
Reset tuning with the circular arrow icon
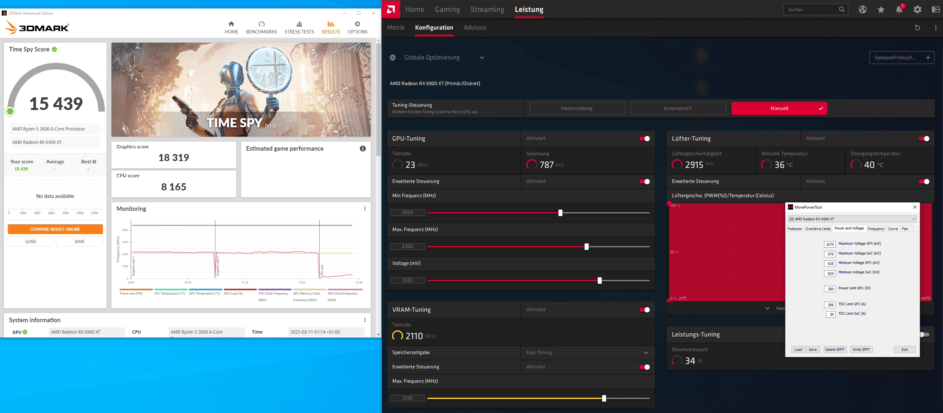917,27
